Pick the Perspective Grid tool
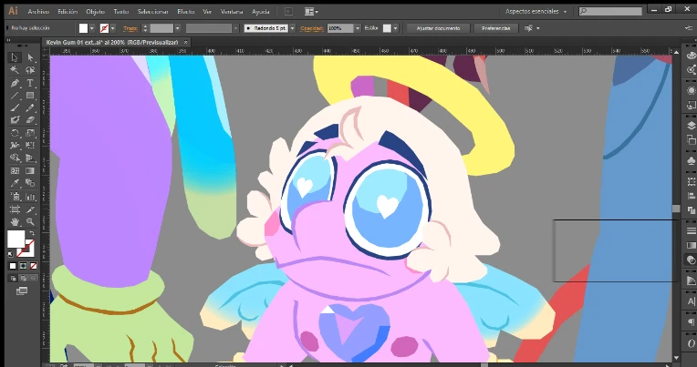The image size is (697, 367). (x=30, y=158)
